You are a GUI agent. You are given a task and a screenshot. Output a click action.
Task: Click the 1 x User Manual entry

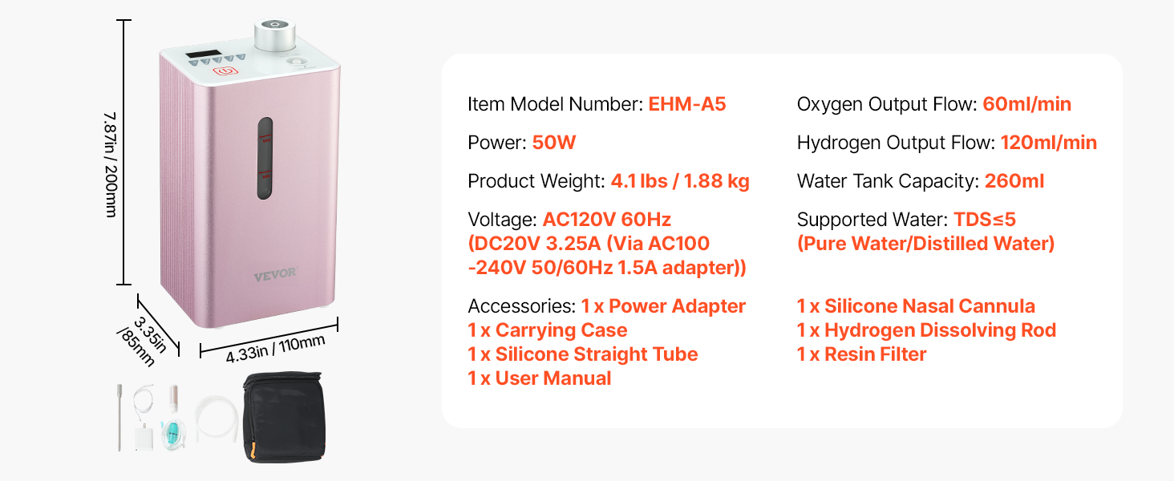tap(540, 378)
